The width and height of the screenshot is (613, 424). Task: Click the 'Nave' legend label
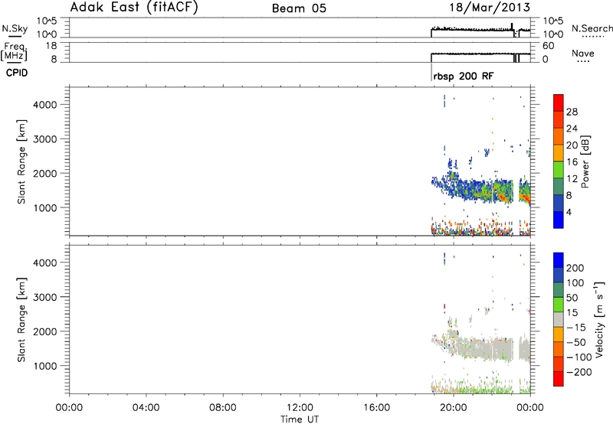pos(583,53)
